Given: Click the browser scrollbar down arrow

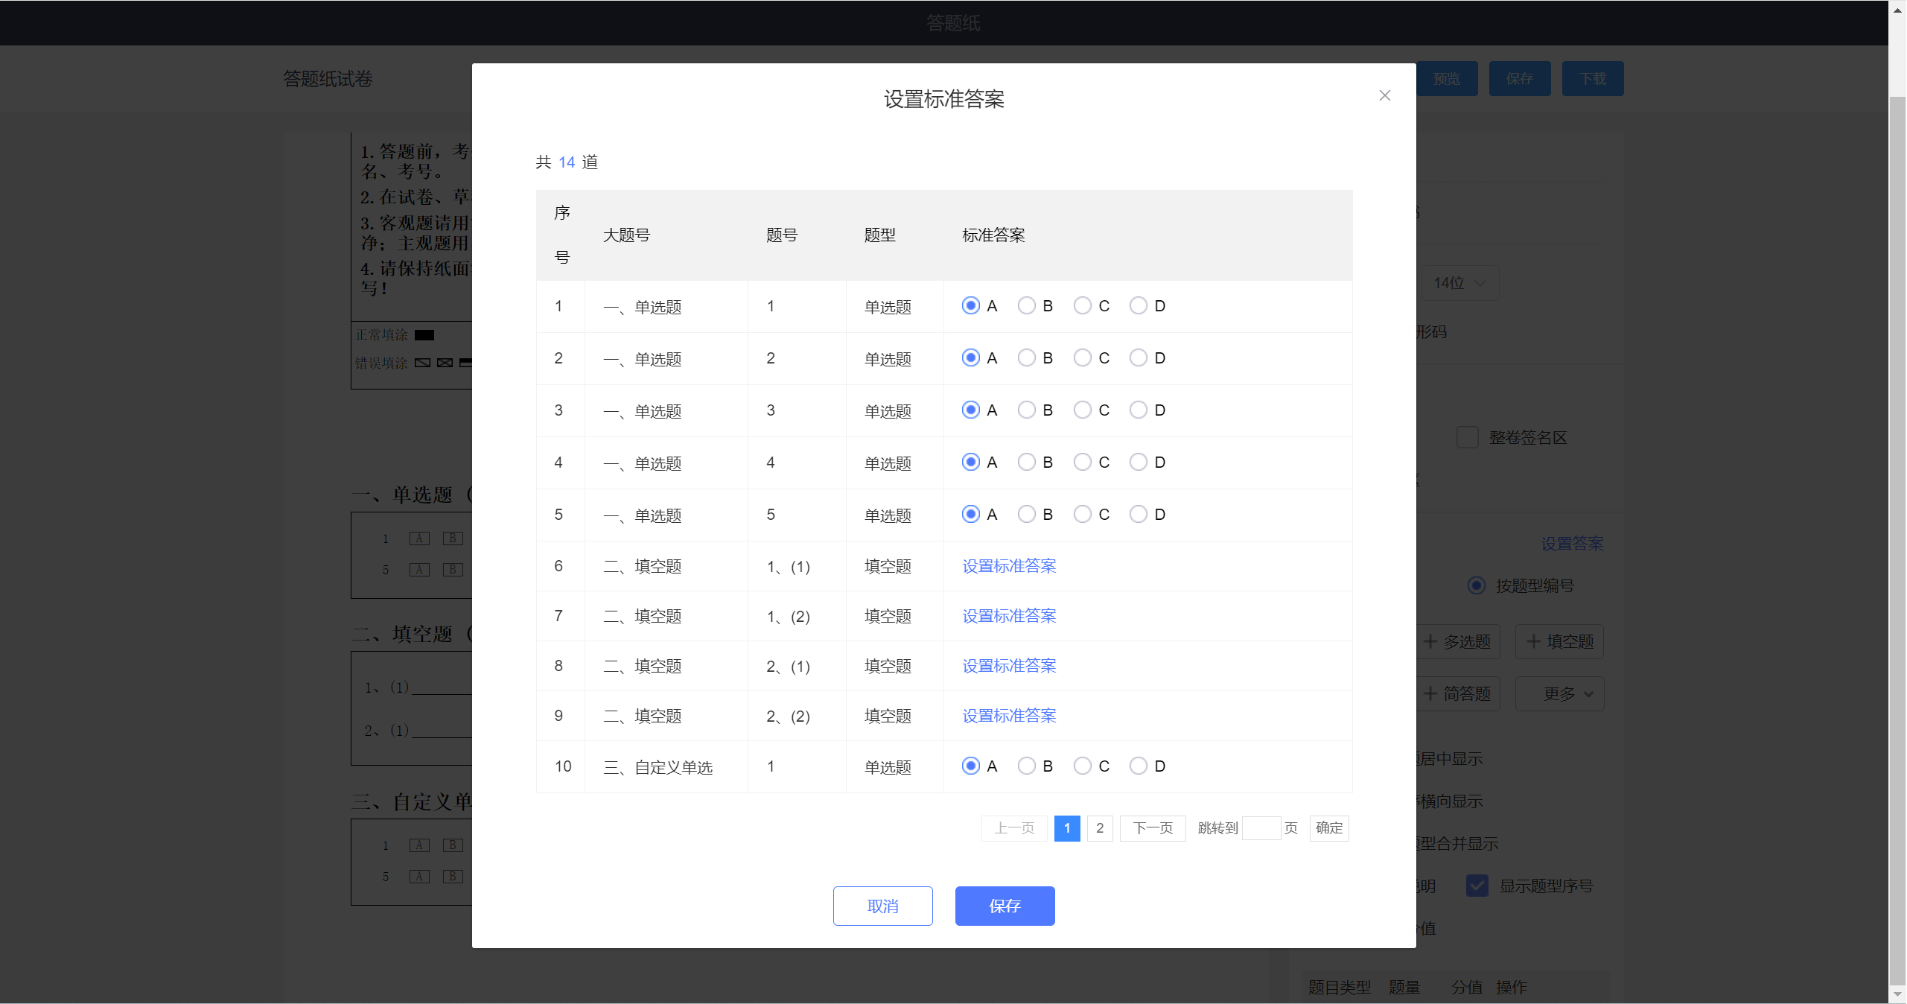Looking at the screenshot, I should [1897, 995].
